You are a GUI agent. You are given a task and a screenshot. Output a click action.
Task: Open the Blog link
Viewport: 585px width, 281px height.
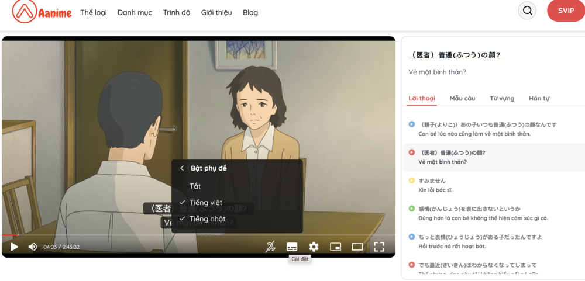[250, 13]
